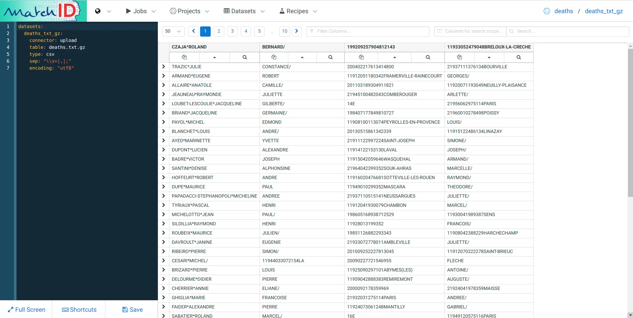Open the page size dropdown showing 50
This screenshot has height=318, width=633.
[x=173, y=31]
